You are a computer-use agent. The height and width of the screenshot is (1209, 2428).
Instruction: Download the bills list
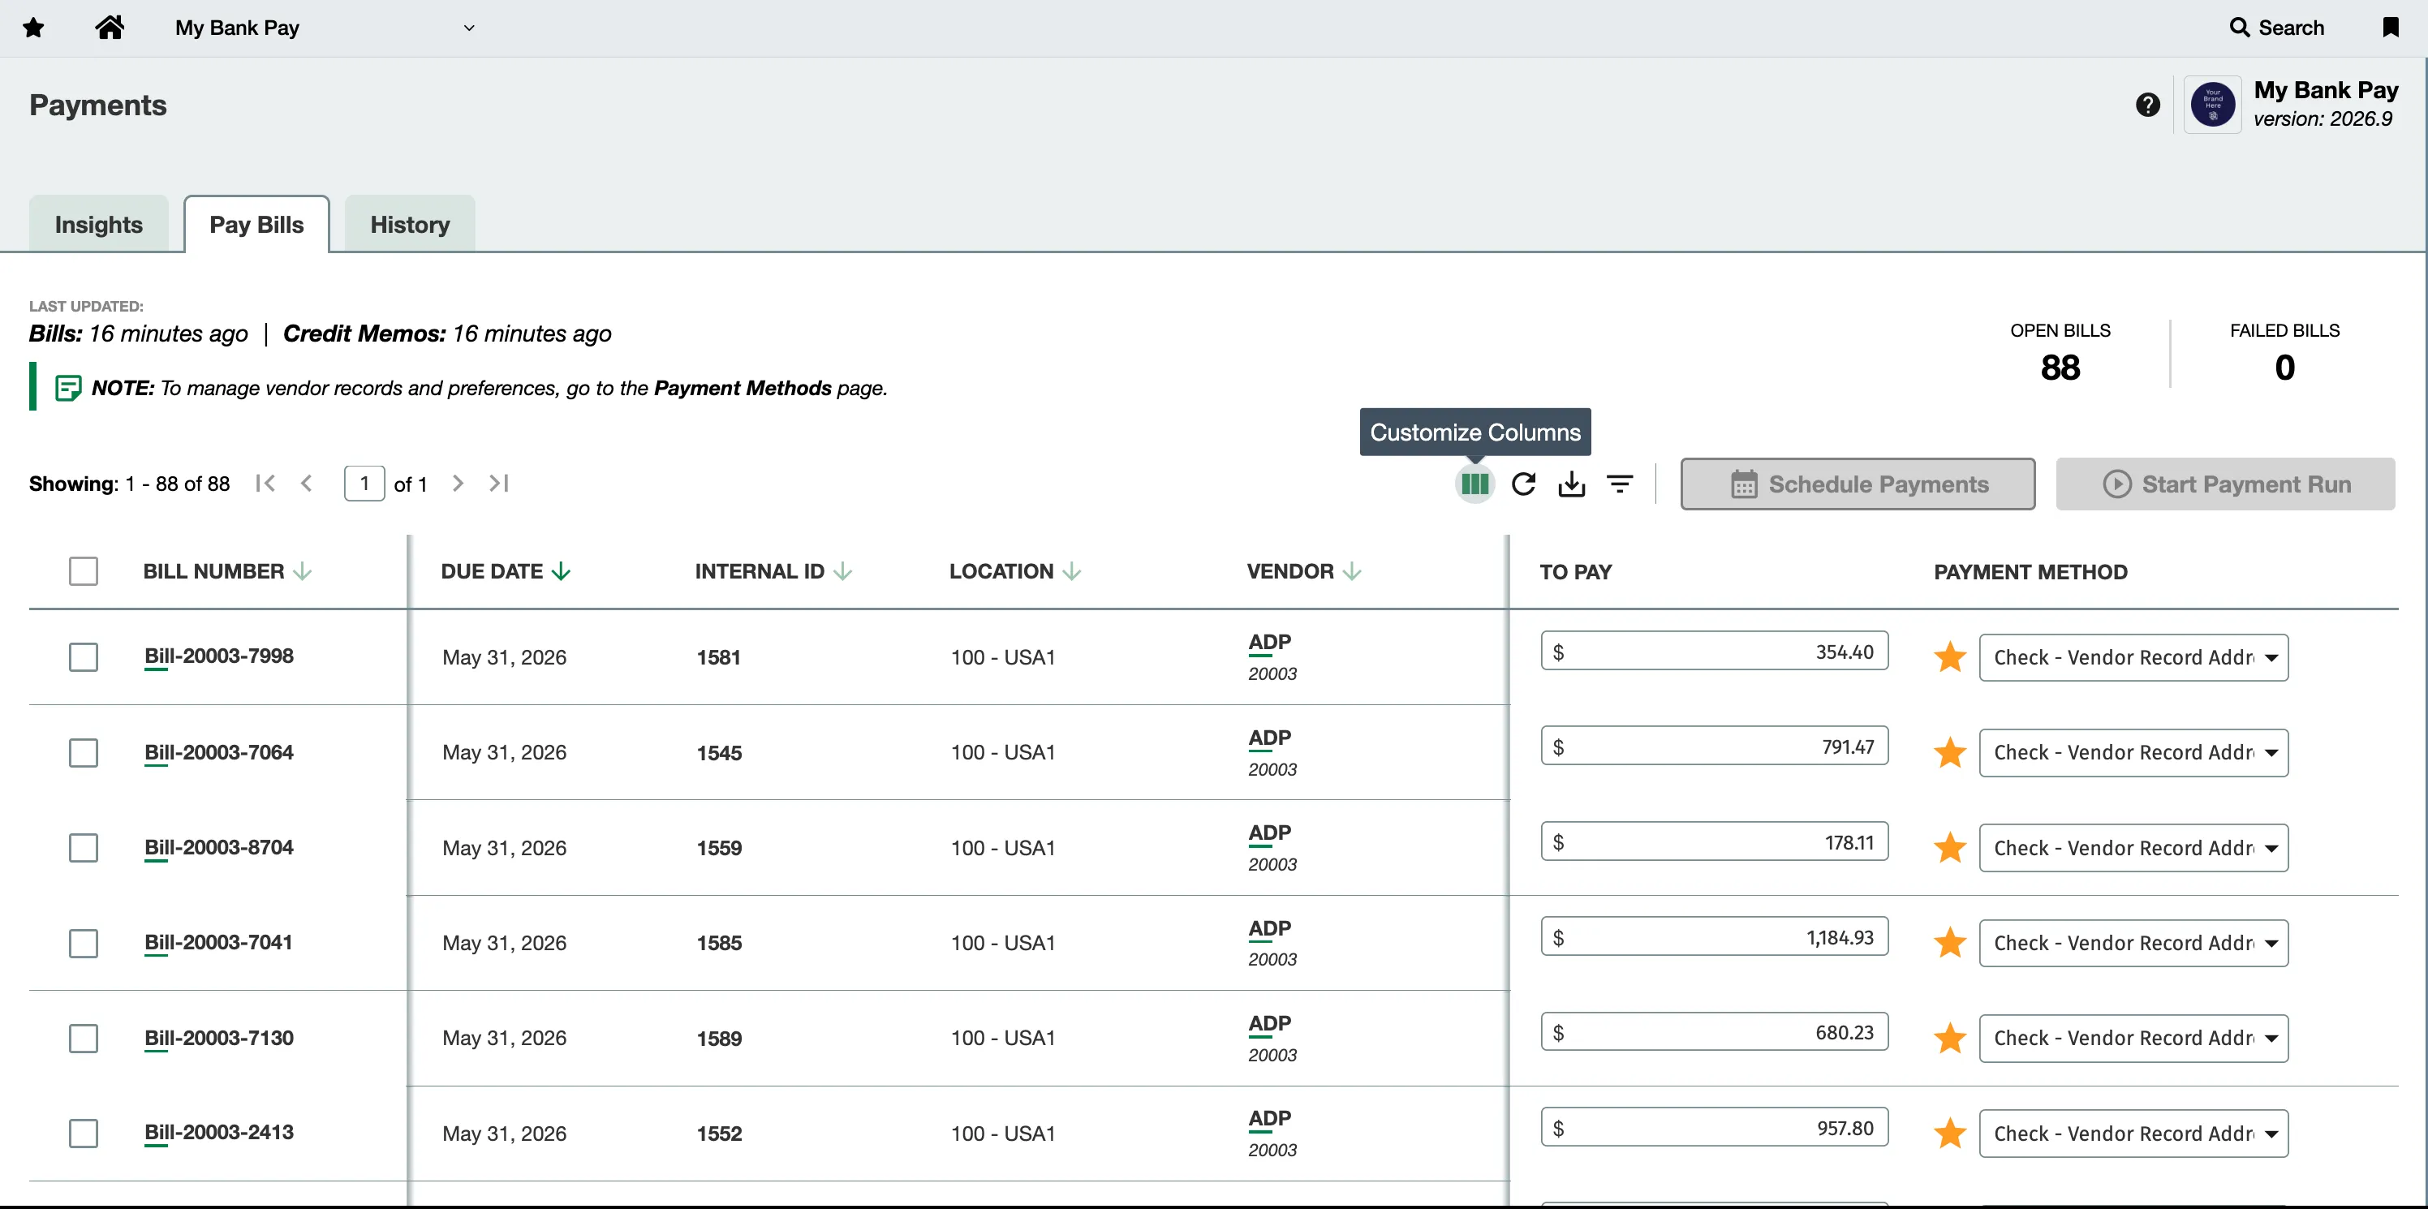[x=1571, y=484]
